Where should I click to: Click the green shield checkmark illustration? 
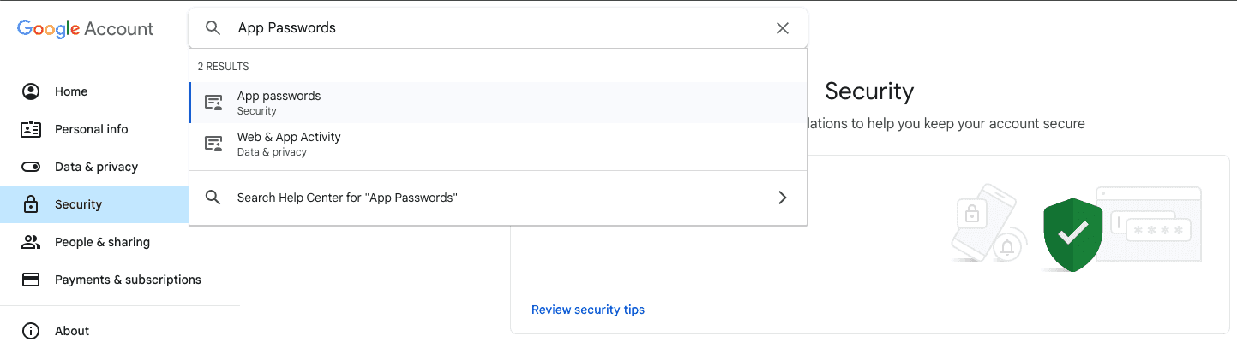tap(1072, 234)
